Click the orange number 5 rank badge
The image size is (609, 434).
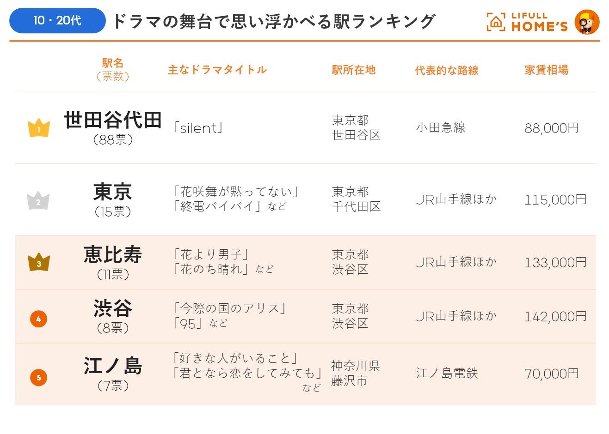39,377
